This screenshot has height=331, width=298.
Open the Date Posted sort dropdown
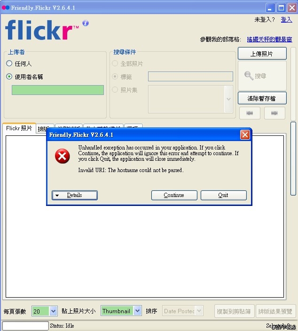point(182,311)
